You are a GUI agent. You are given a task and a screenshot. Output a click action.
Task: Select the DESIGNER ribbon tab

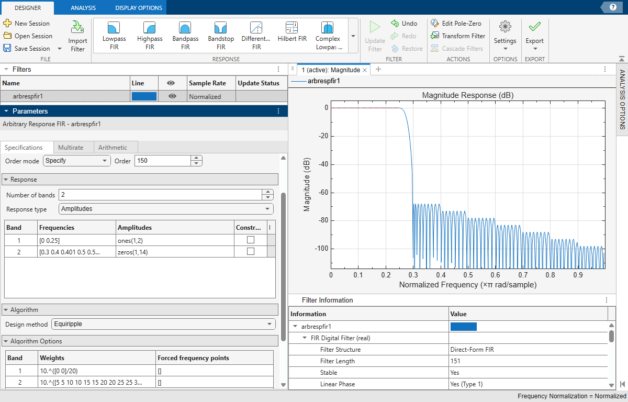coord(27,8)
